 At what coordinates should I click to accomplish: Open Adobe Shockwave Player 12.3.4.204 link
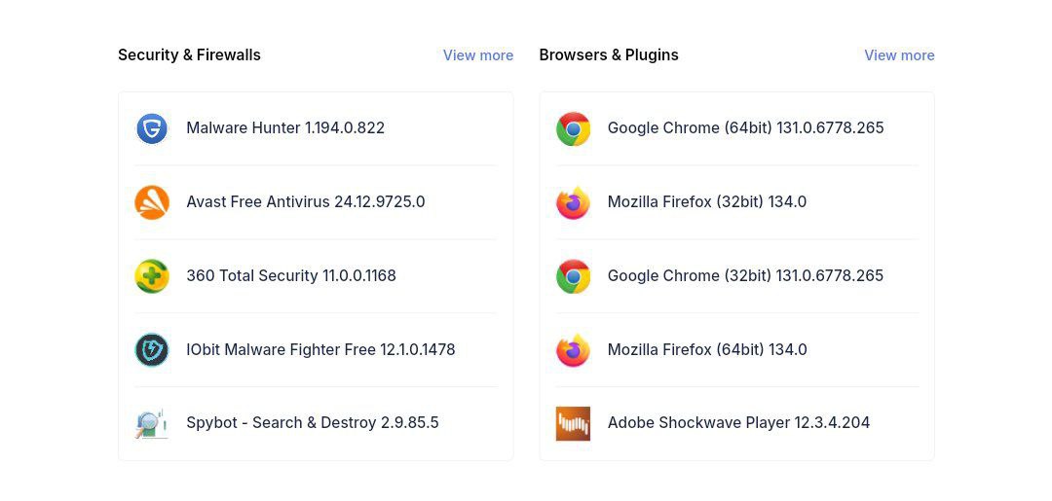(738, 422)
